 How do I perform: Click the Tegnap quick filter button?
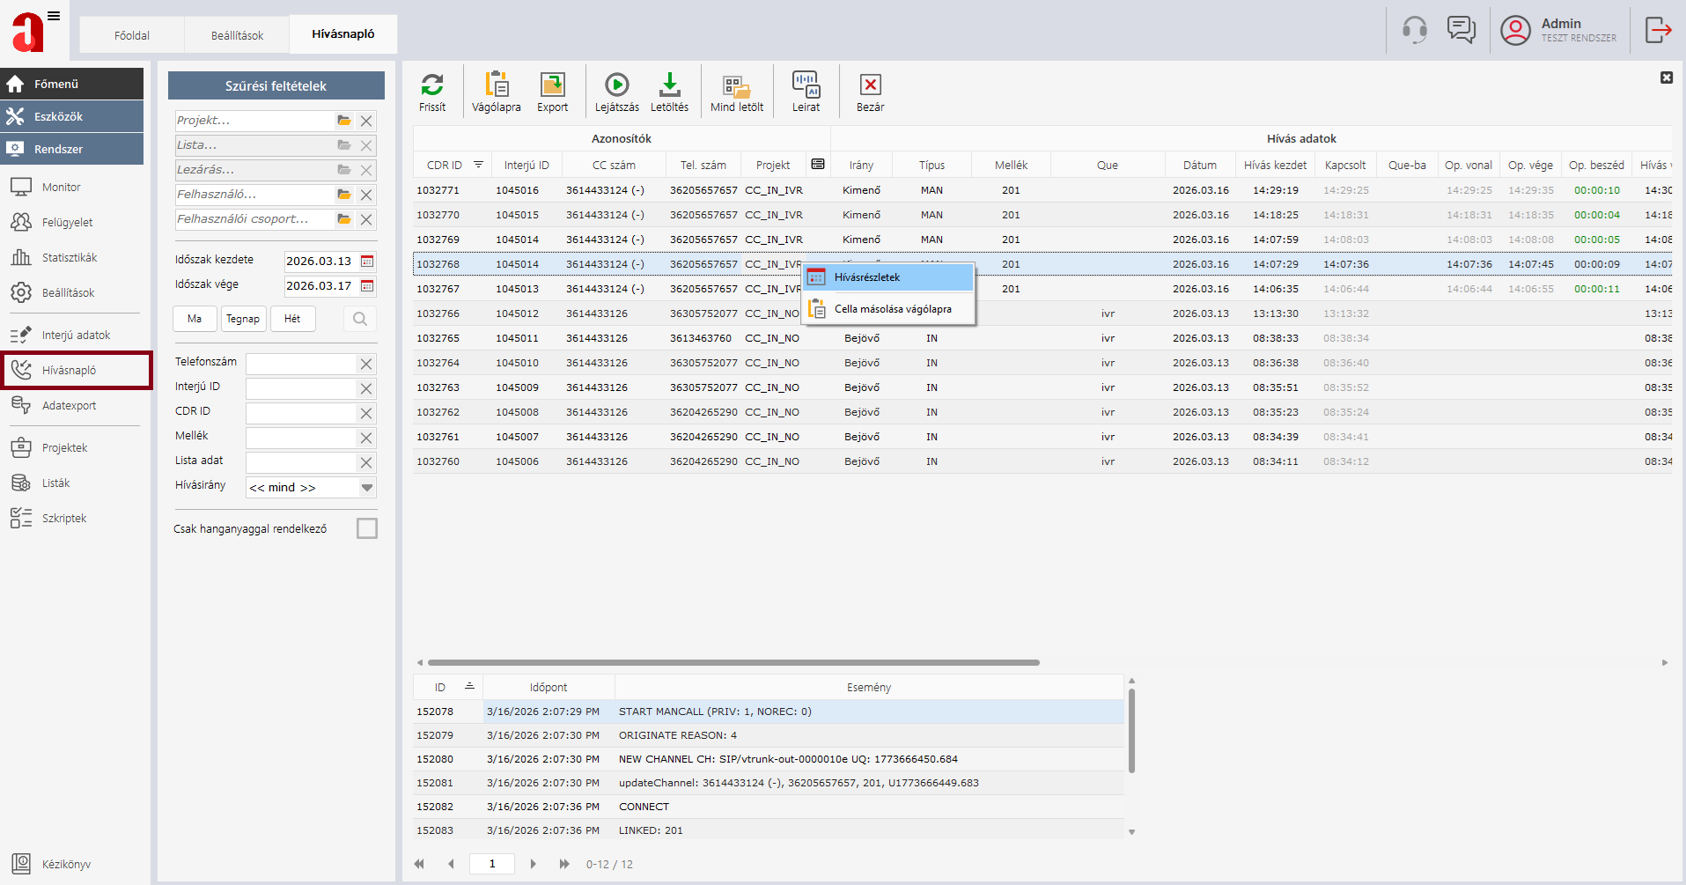point(243,319)
